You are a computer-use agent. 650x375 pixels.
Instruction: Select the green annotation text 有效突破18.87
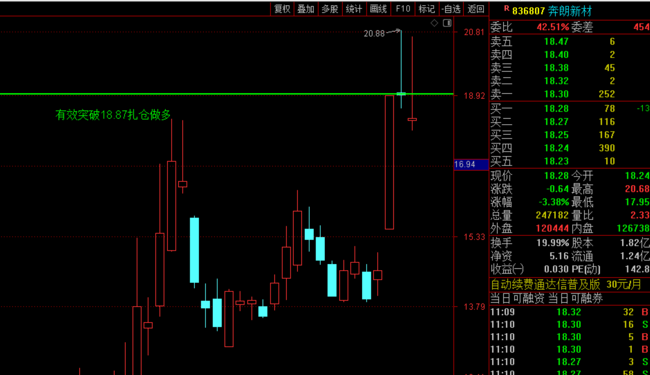pyautogui.click(x=113, y=115)
